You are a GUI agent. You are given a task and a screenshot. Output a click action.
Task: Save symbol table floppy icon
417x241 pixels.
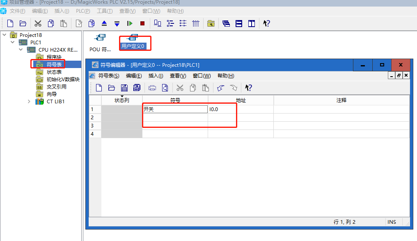click(x=124, y=88)
